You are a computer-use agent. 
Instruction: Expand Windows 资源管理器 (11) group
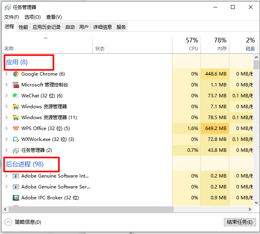point(7,118)
